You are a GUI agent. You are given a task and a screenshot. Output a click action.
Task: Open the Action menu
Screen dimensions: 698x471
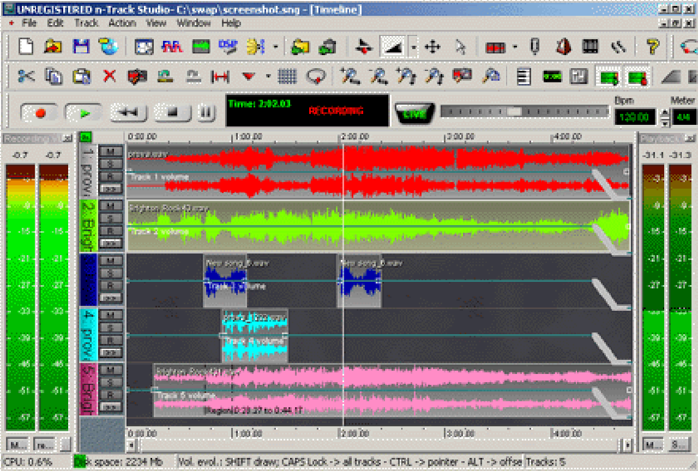[x=122, y=23]
